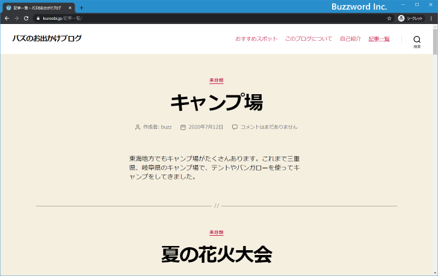Bookmark page with the star icon
The width and height of the screenshot is (438, 276).
click(x=389, y=19)
